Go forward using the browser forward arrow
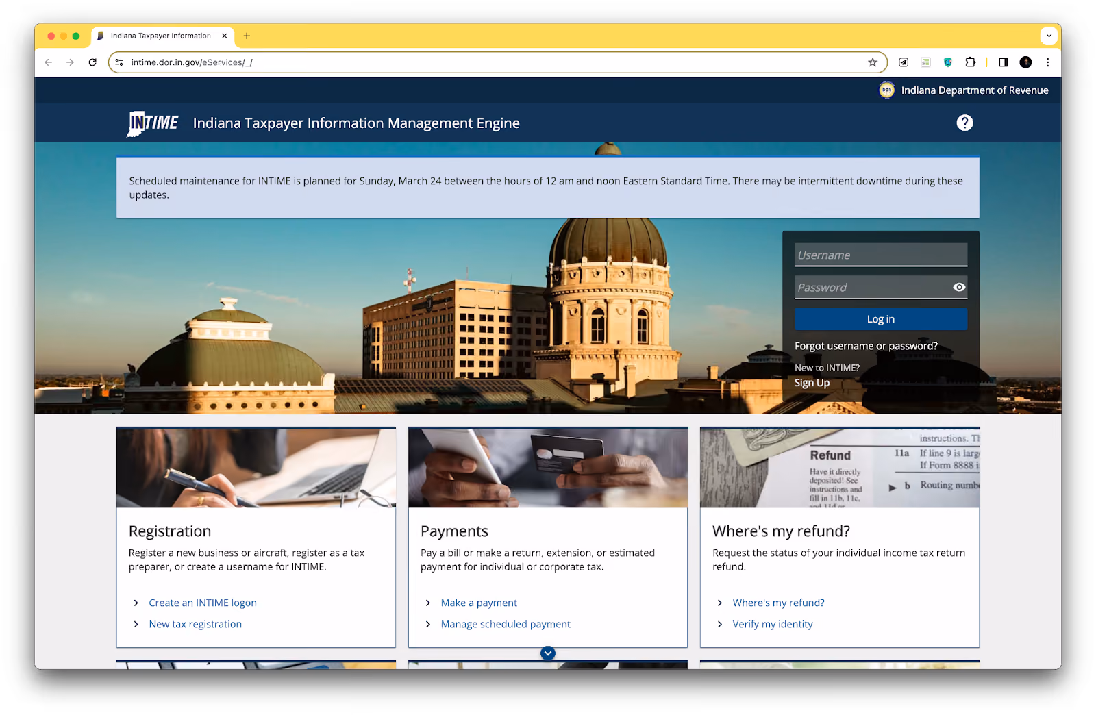 pos(70,62)
